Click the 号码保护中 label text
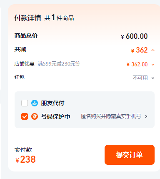160x179 pixels. pos(55,116)
